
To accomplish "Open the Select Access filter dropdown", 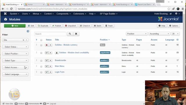I will click(15, 67).
